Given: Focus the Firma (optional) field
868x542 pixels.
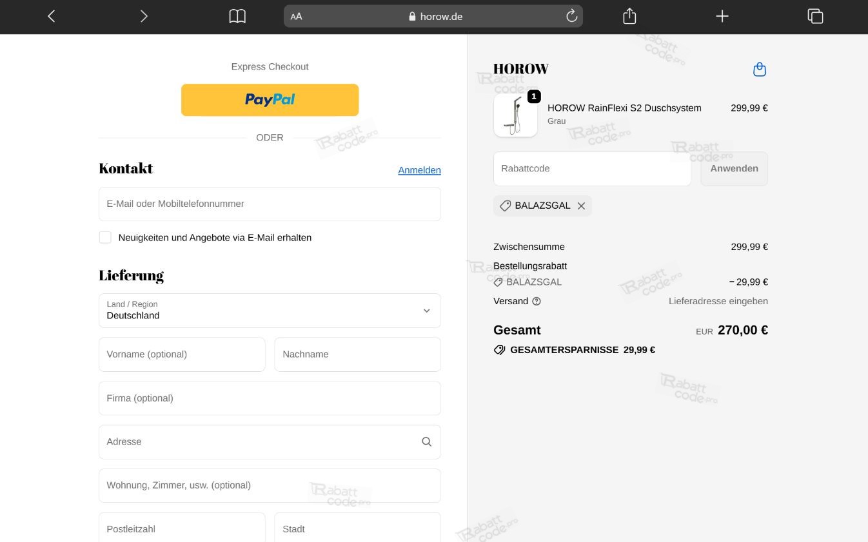Looking at the screenshot, I should [x=270, y=398].
